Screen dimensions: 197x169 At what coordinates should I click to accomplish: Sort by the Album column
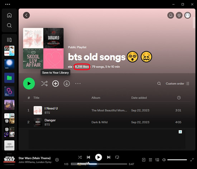(96, 98)
